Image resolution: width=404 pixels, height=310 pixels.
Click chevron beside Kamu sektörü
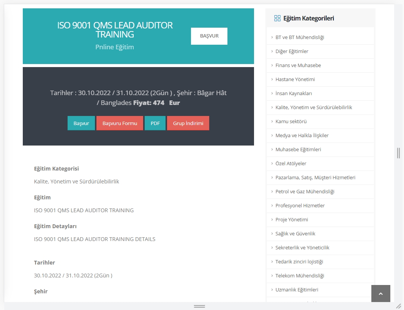[x=272, y=121]
